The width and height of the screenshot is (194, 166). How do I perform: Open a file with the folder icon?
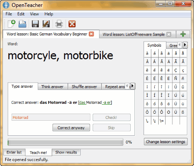[x=22, y=24]
